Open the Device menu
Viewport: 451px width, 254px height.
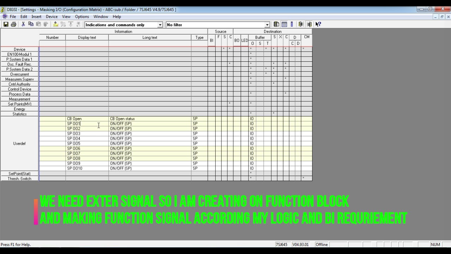[x=51, y=17]
